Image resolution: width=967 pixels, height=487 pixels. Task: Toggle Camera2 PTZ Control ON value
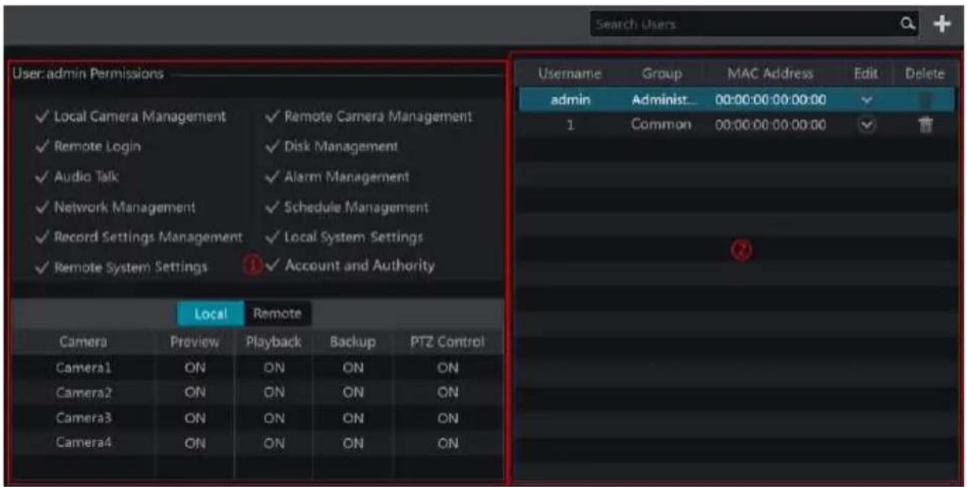(448, 392)
